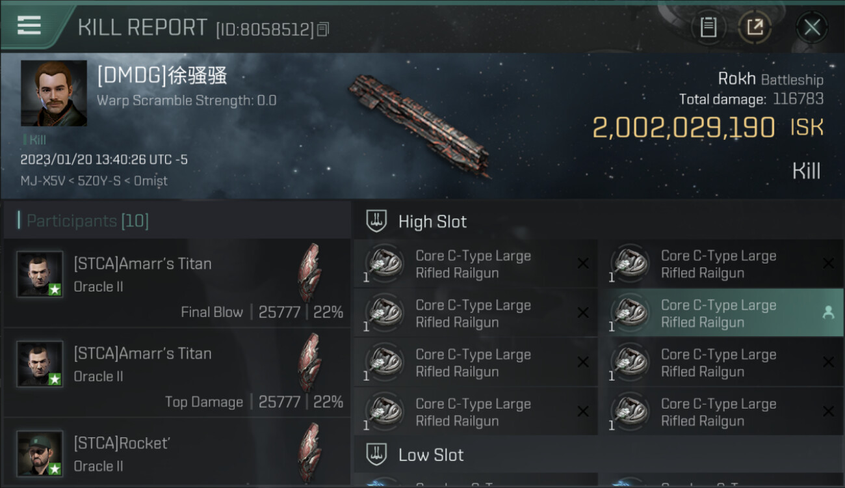Click the solar system path MJ-X5V < 5ZOY-S < Omist
The height and width of the screenshot is (488, 845).
94,181
